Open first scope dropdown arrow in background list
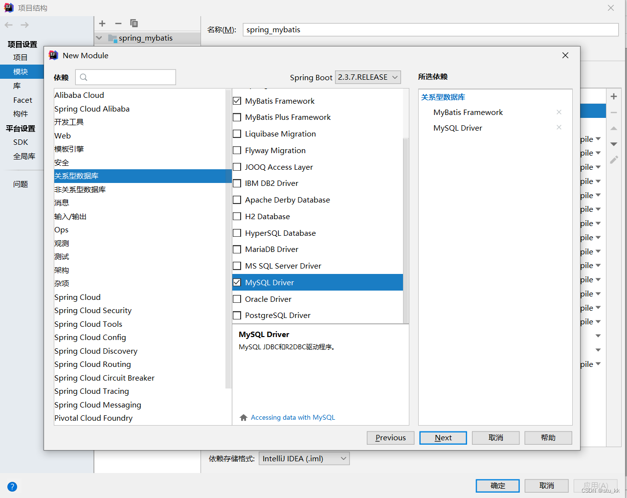 (598, 139)
